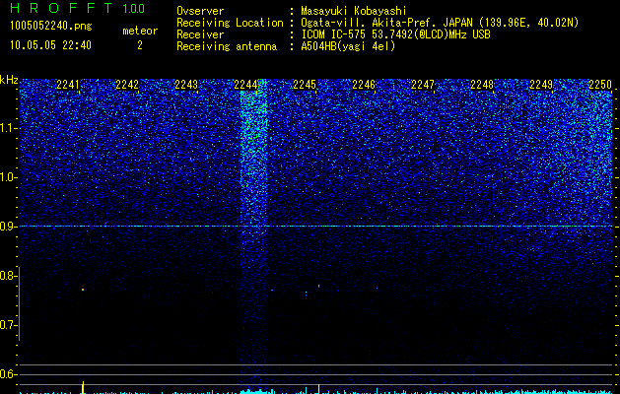
Task: Click the Receiving Location label
Action: coord(230,23)
